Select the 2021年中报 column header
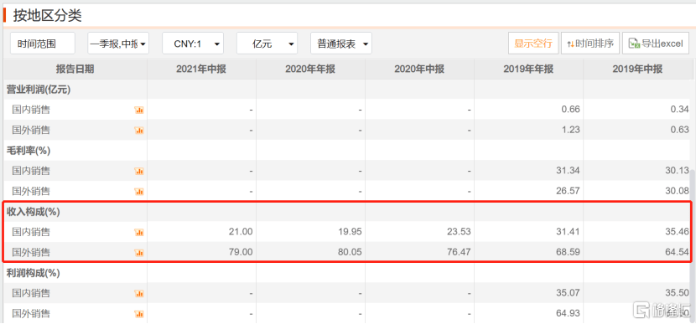Image resolution: width=696 pixels, height=324 pixels. click(x=201, y=69)
